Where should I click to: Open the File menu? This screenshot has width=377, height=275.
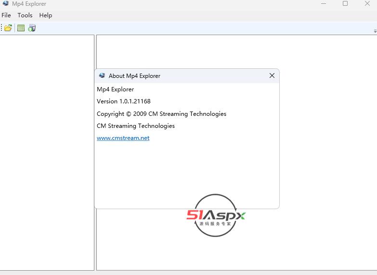click(6, 15)
